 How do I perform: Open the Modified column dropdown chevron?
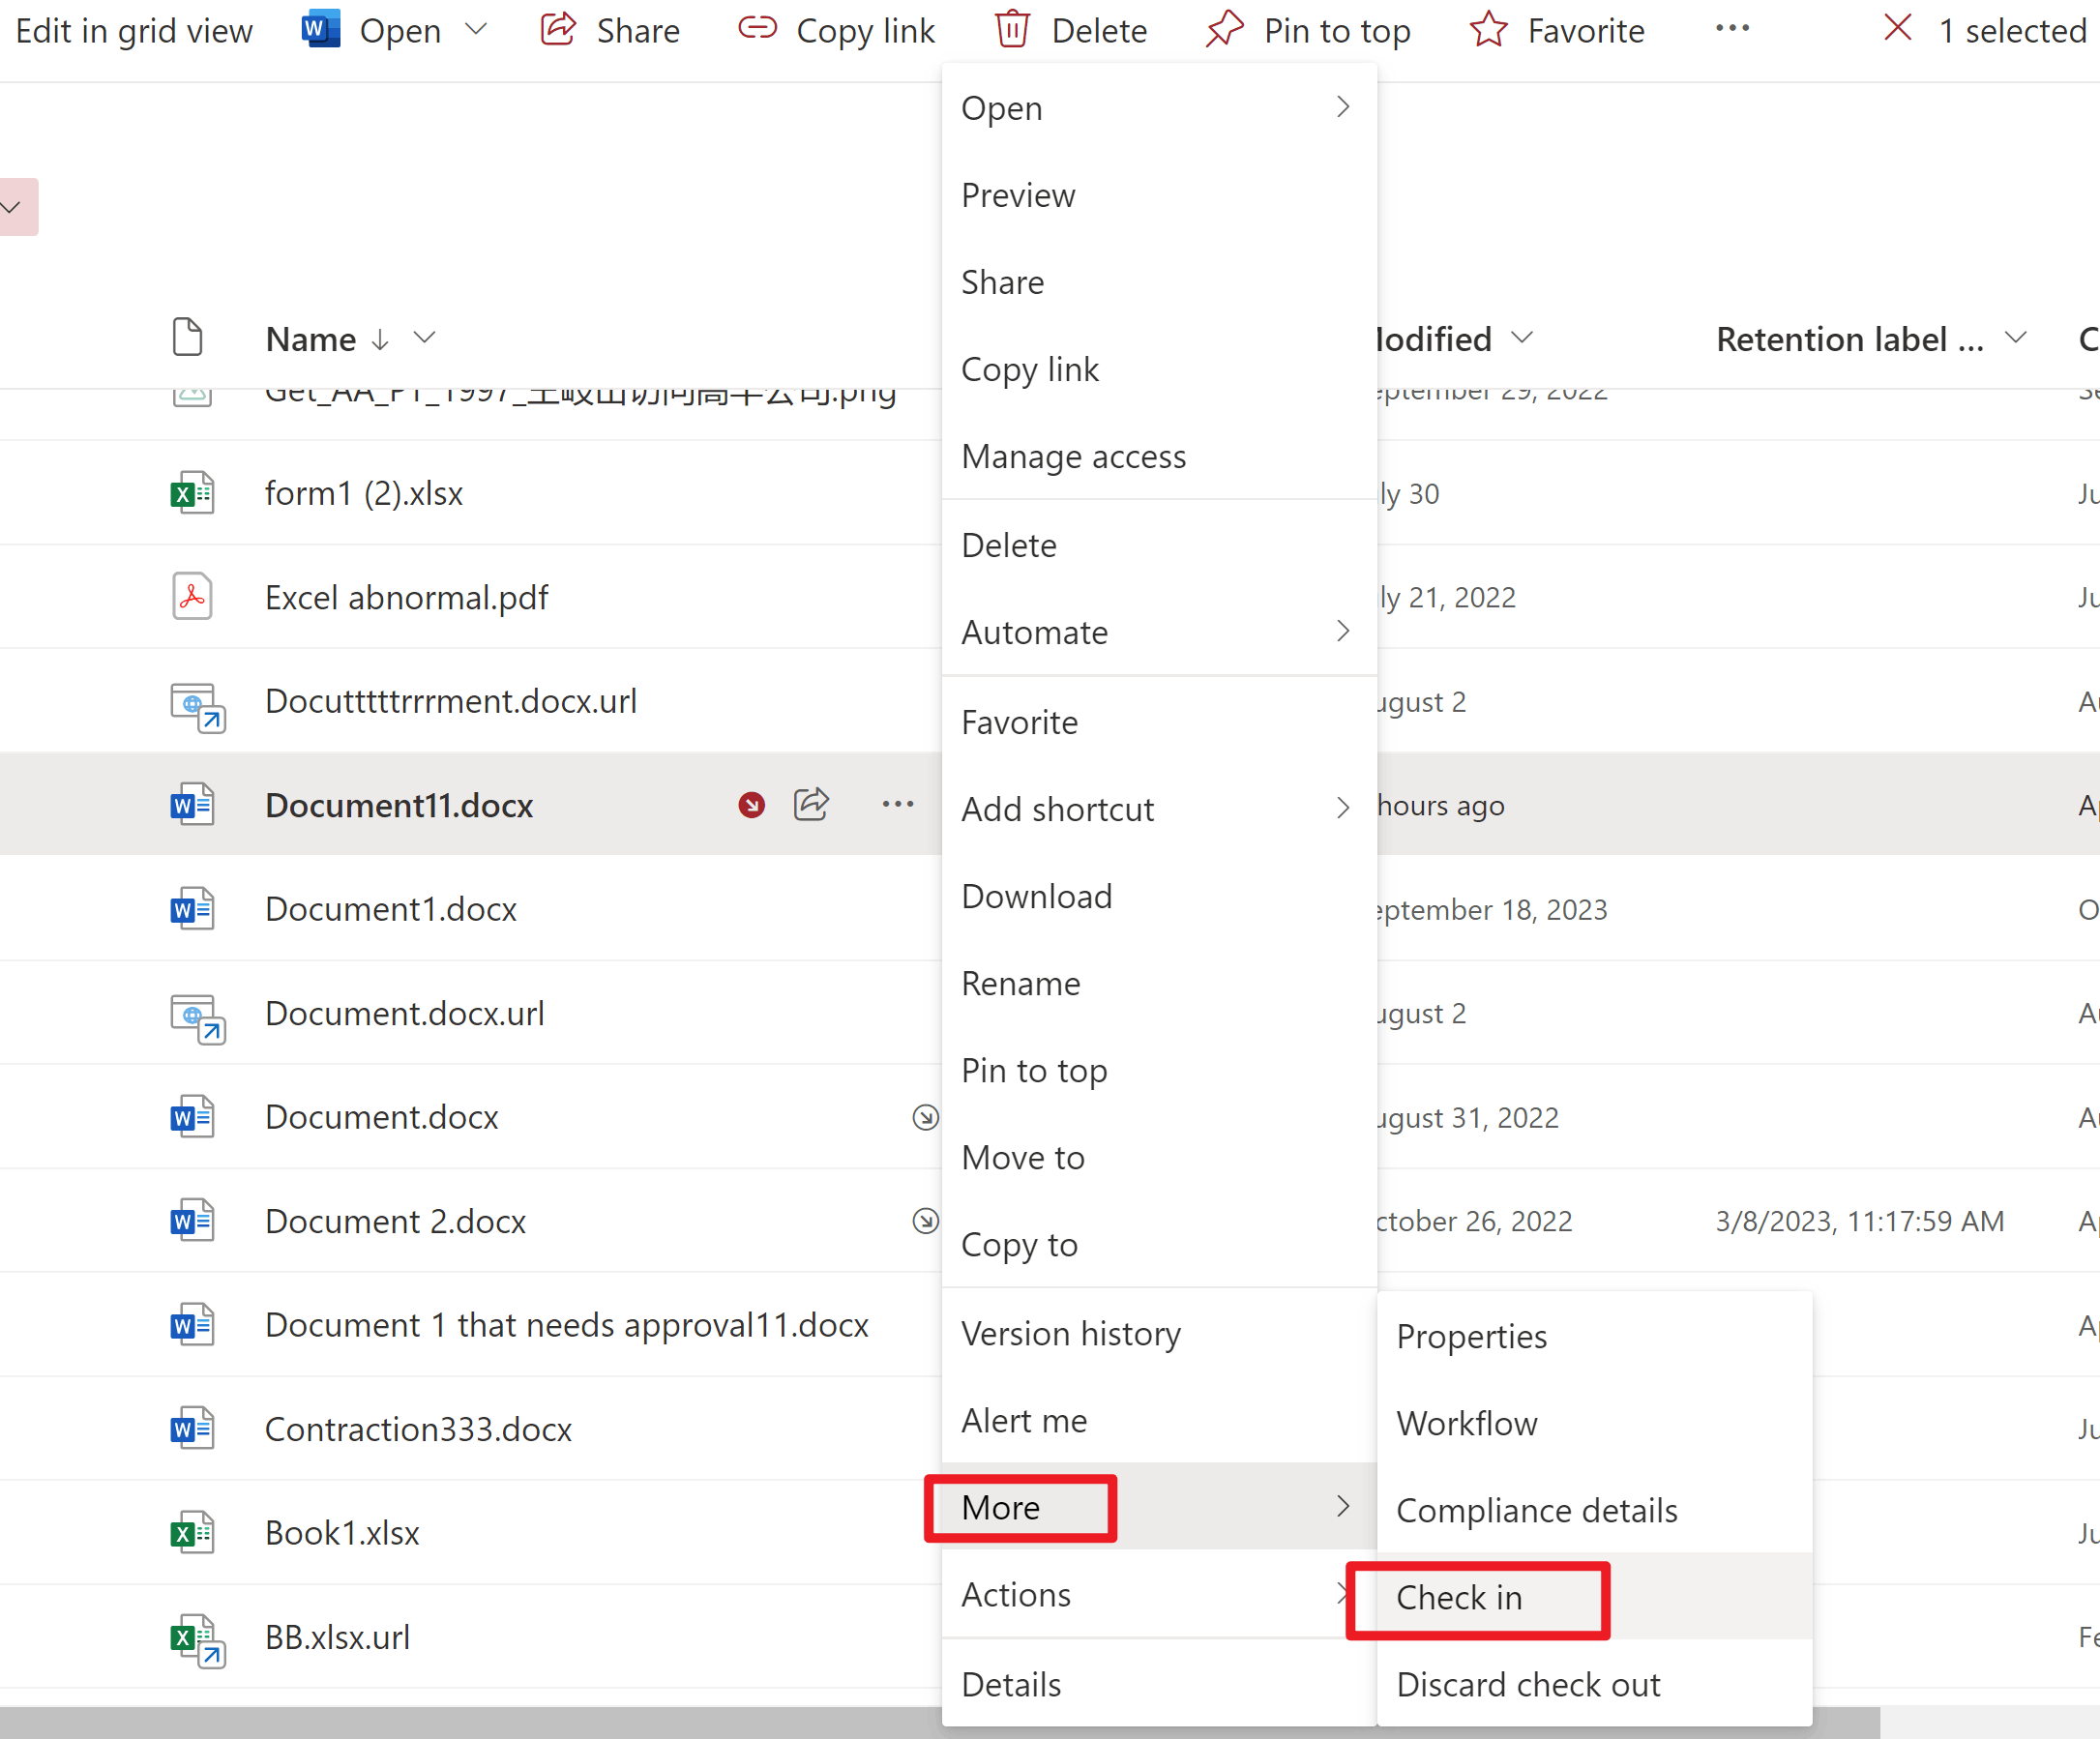(1521, 338)
